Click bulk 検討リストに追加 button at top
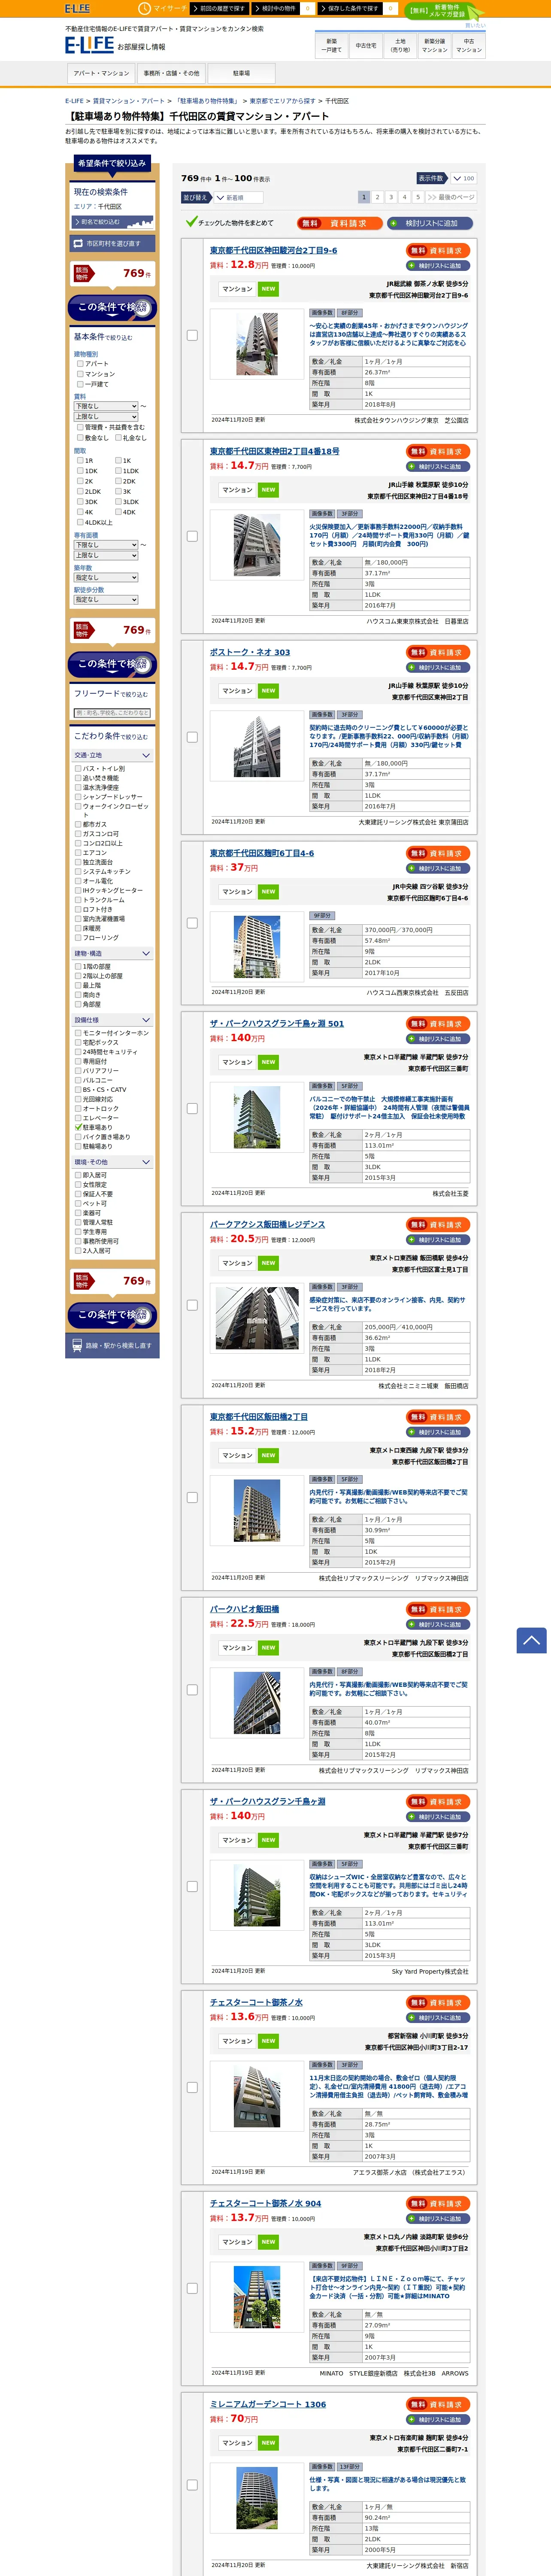 click(x=430, y=223)
